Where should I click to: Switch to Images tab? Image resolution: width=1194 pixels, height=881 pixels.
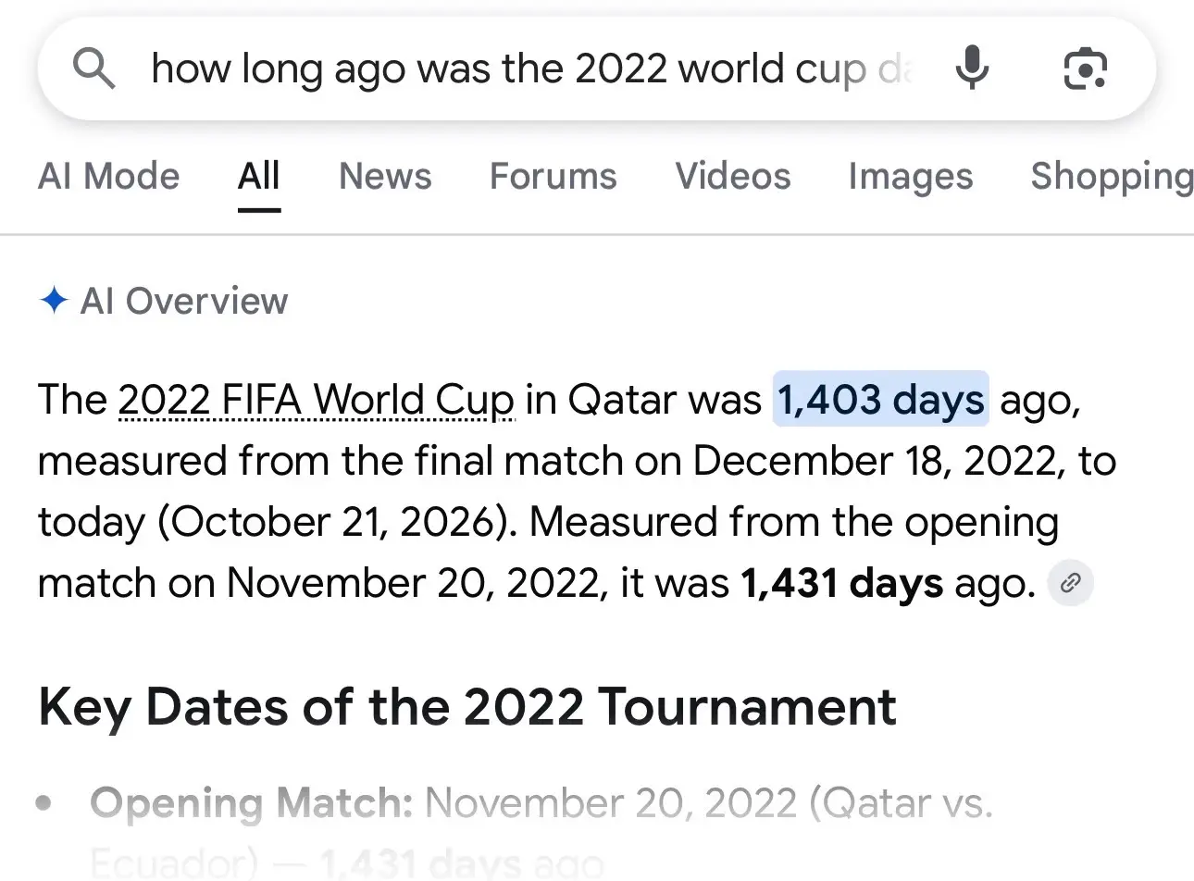[911, 177]
